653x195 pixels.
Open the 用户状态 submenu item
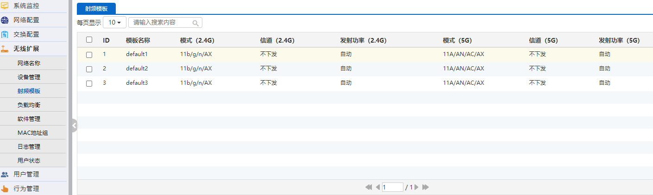coord(29,160)
